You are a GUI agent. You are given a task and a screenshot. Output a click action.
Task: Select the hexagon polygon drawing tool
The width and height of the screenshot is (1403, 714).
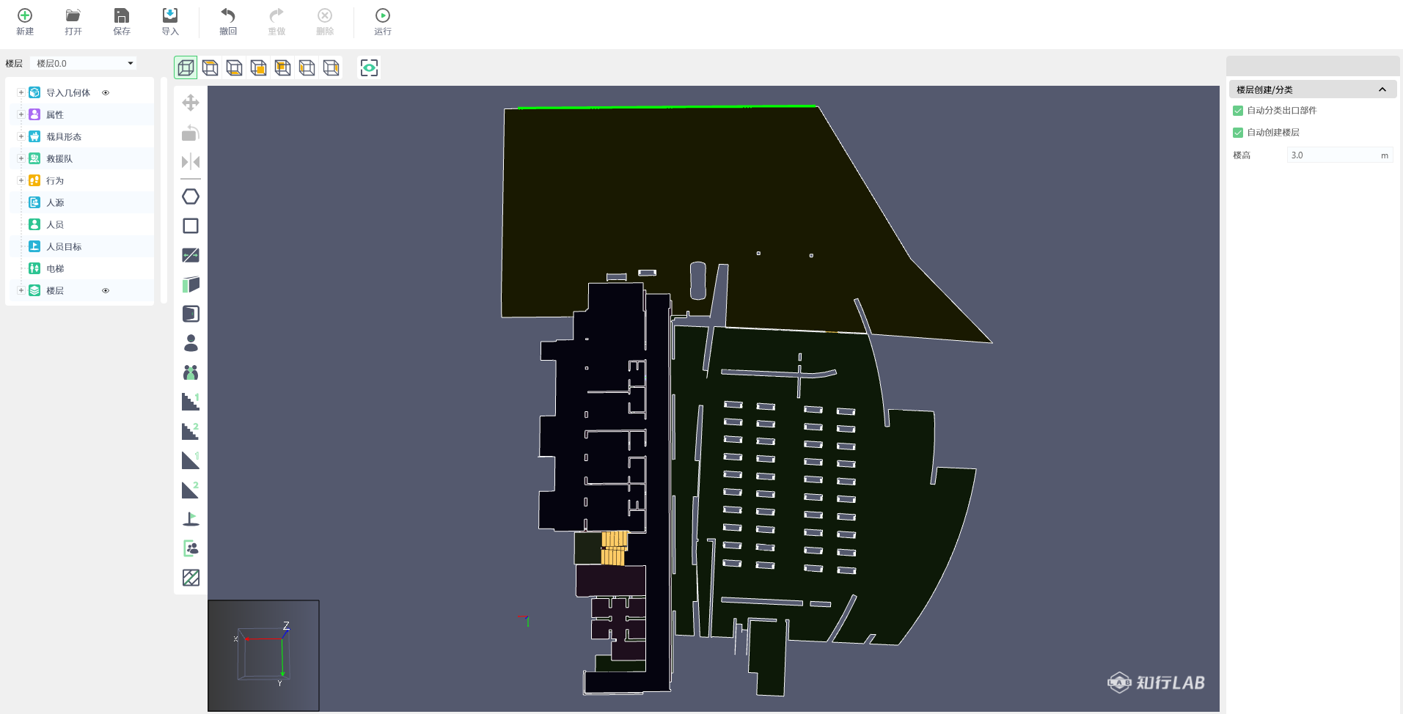point(191,196)
